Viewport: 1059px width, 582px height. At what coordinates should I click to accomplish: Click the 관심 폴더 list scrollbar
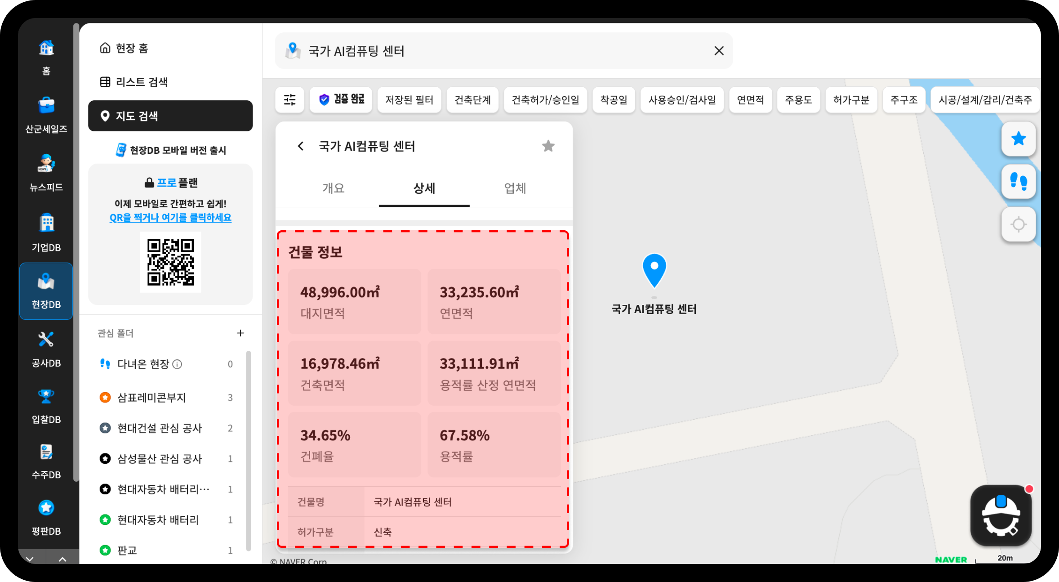click(x=248, y=451)
